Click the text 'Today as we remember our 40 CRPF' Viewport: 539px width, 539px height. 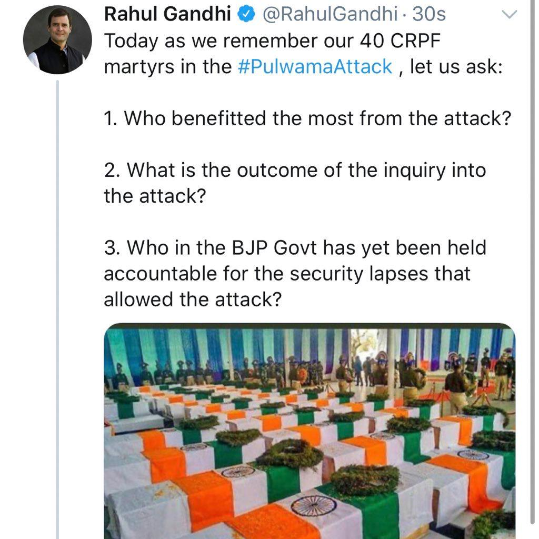click(271, 41)
